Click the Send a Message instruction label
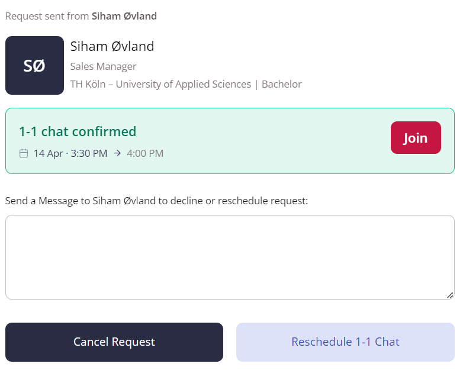Viewport: 463px width, 370px height. (156, 201)
